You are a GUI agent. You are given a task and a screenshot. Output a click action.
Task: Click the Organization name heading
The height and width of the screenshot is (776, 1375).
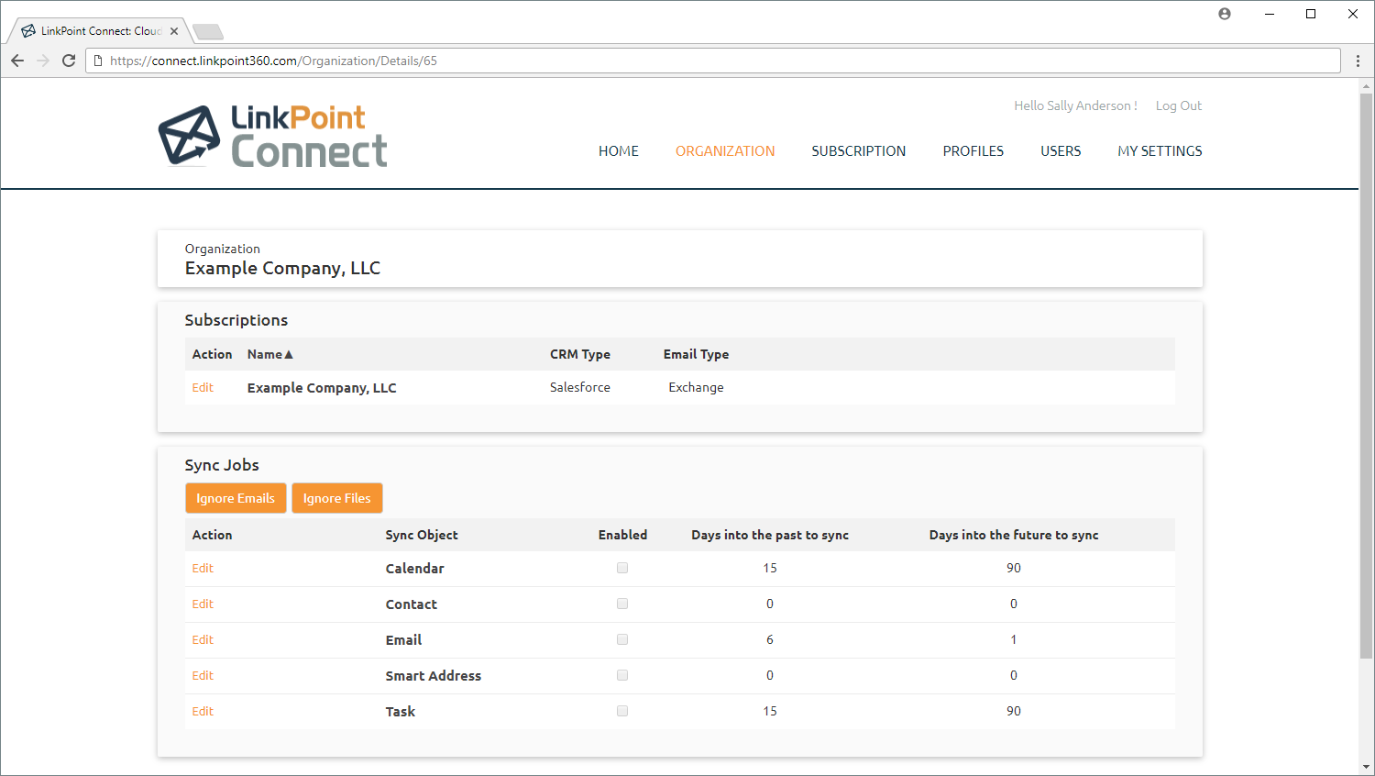pos(282,268)
